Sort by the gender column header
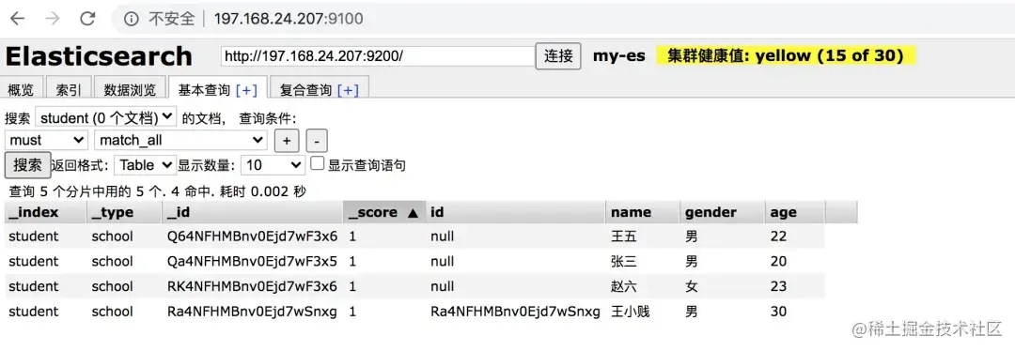The width and height of the screenshot is (1015, 351). coord(723,212)
